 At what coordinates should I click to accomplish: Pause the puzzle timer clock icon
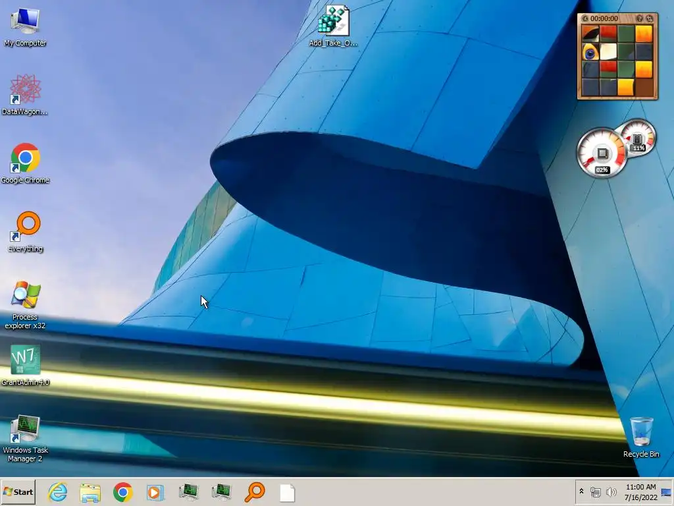click(x=585, y=18)
